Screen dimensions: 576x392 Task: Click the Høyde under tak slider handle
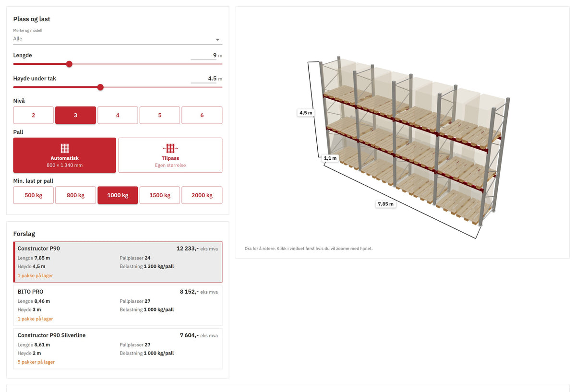pos(100,87)
